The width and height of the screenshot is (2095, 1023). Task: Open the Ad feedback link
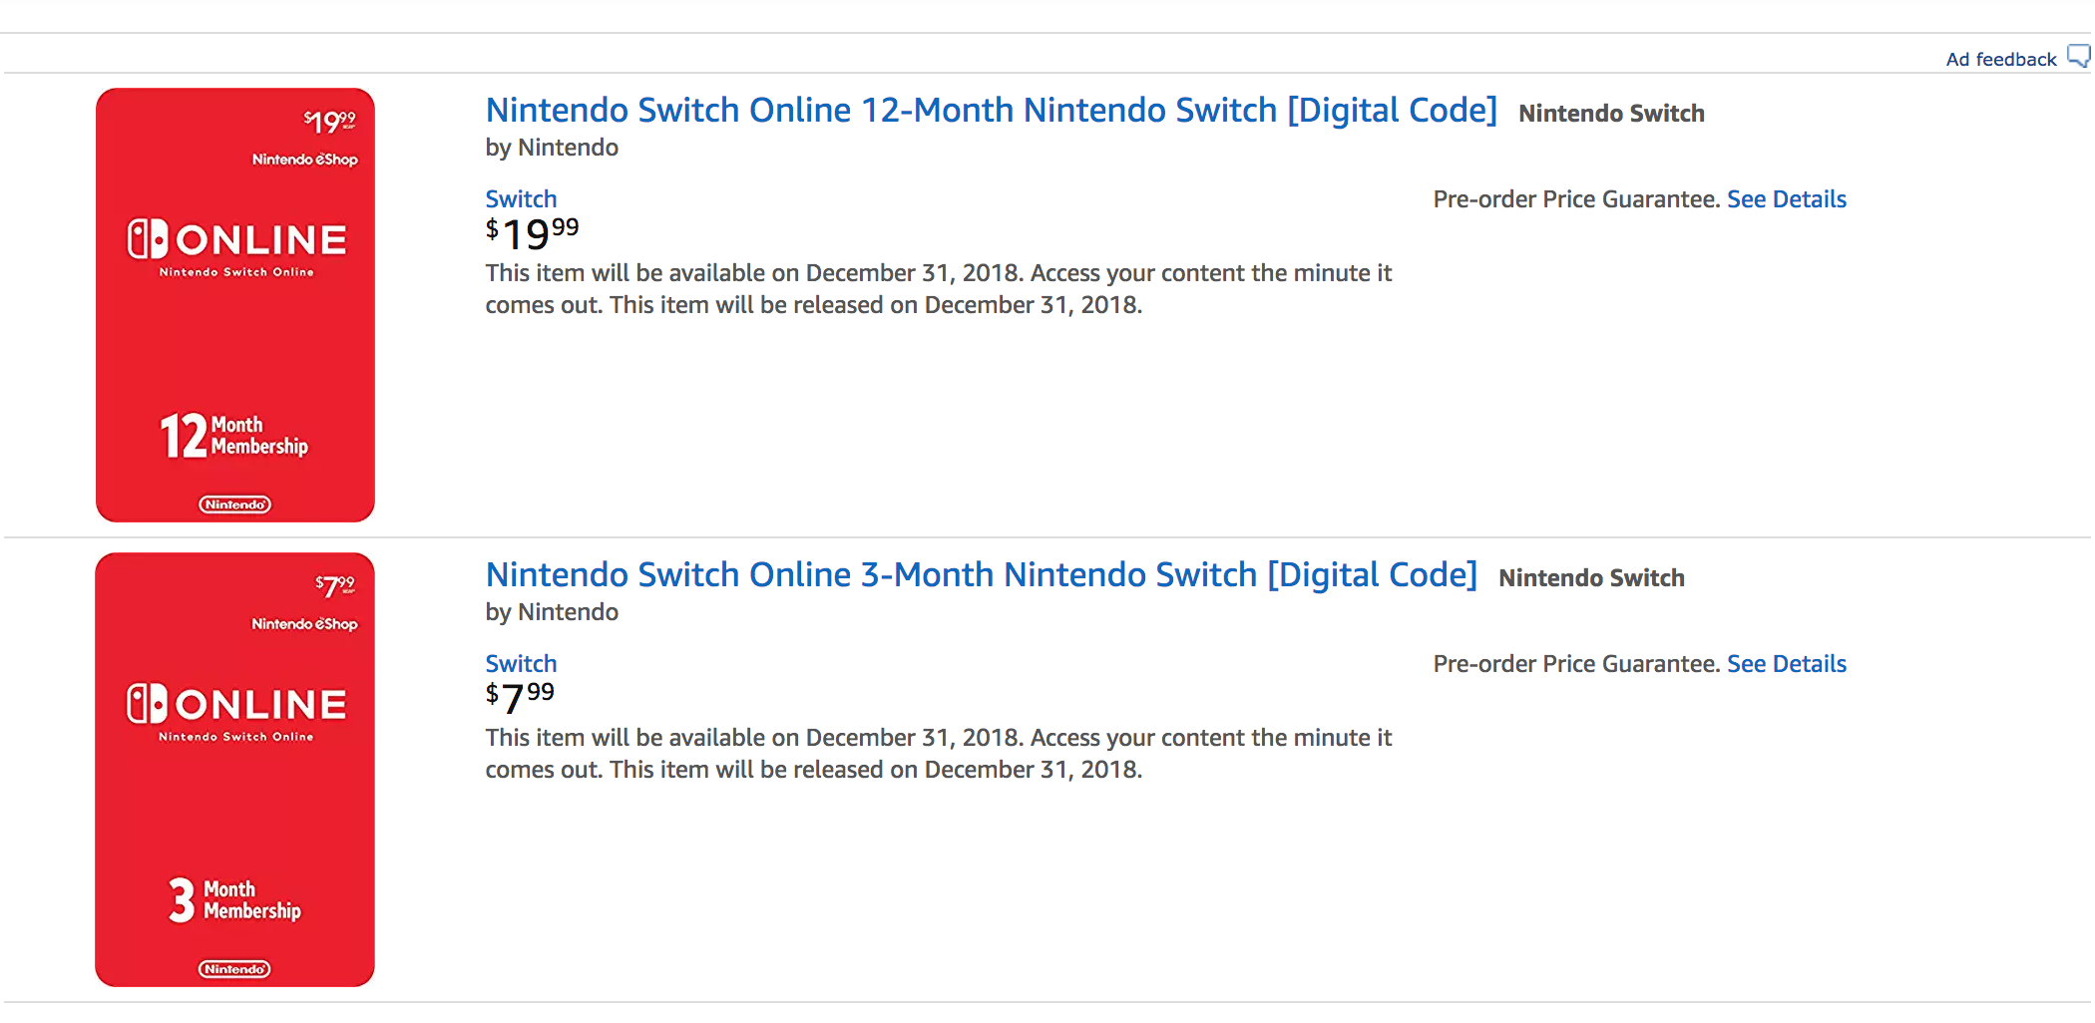point(2000,60)
